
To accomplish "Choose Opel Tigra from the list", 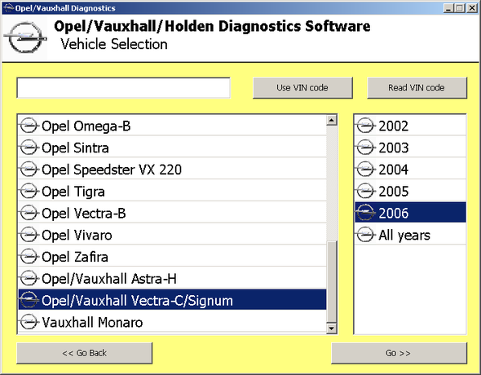I will click(172, 192).
